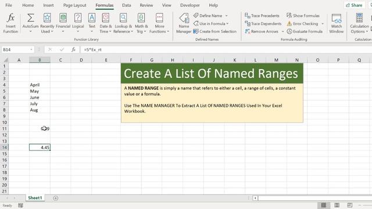Click the formula bar showing =5*Ex_rt
This screenshot has height=209, width=372.
(x=226, y=49)
